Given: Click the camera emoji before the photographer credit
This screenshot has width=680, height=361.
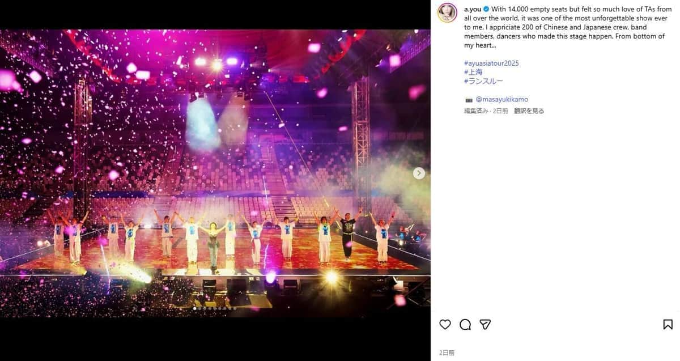Looking at the screenshot, I should pyautogui.click(x=469, y=99).
